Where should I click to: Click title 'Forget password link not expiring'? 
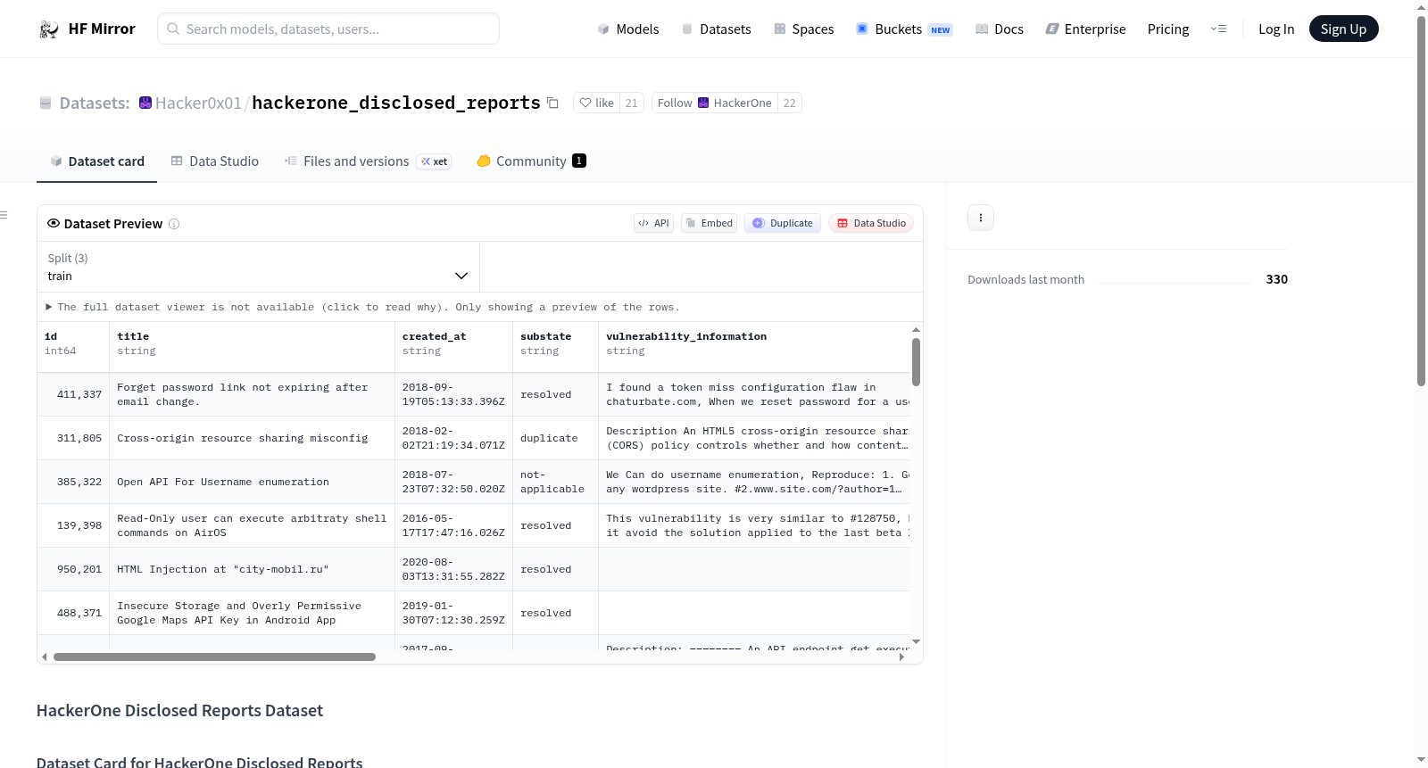coord(243,395)
